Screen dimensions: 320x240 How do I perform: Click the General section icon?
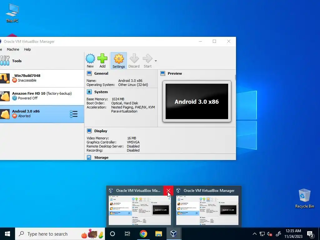pyautogui.click(x=89, y=73)
